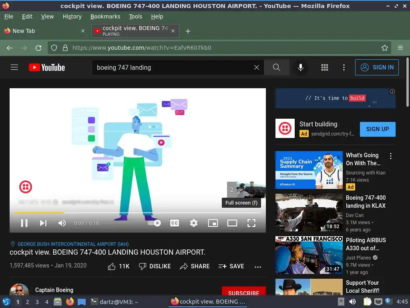Seek on the video progress bar
This screenshot has width=410, height=308.
click(x=138, y=213)
